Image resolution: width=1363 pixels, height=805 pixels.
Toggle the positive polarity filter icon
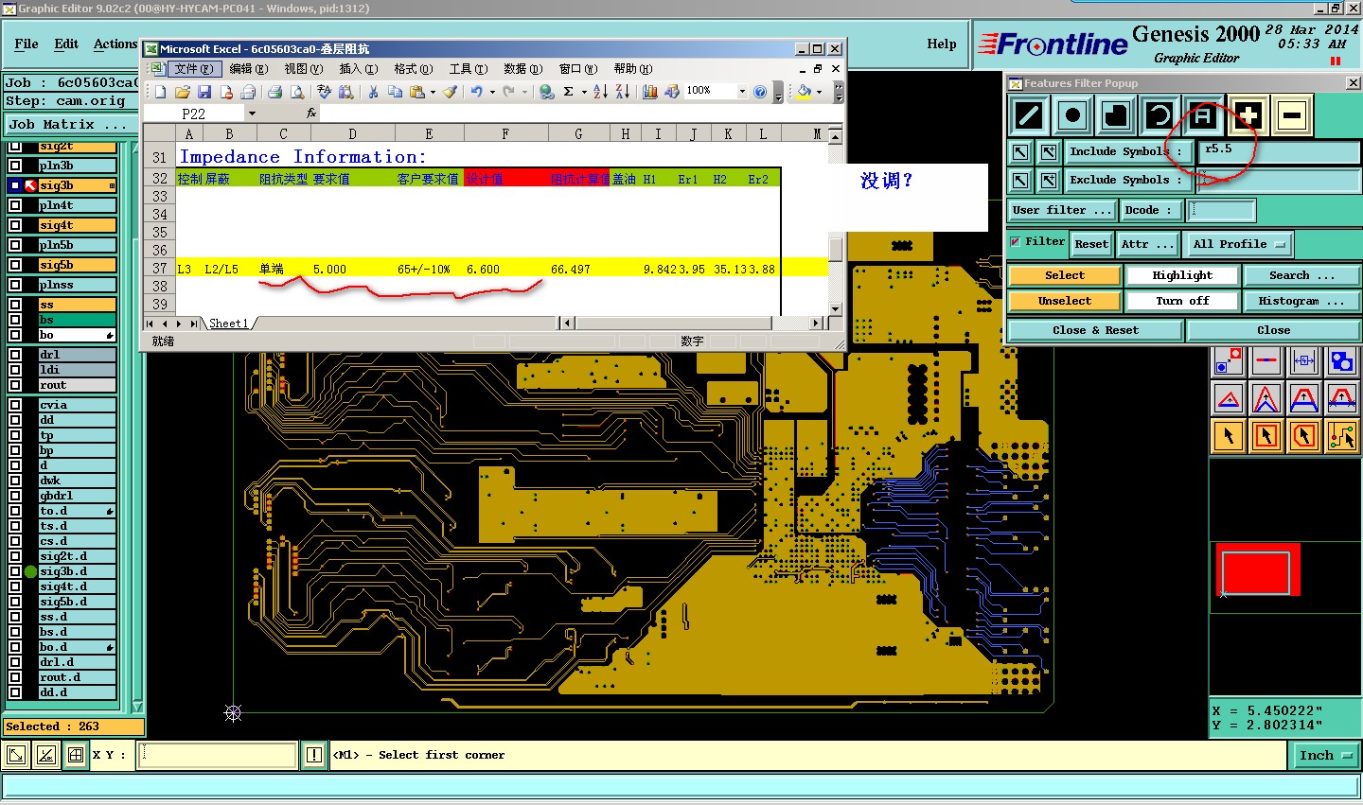(x=1248, y=116)
